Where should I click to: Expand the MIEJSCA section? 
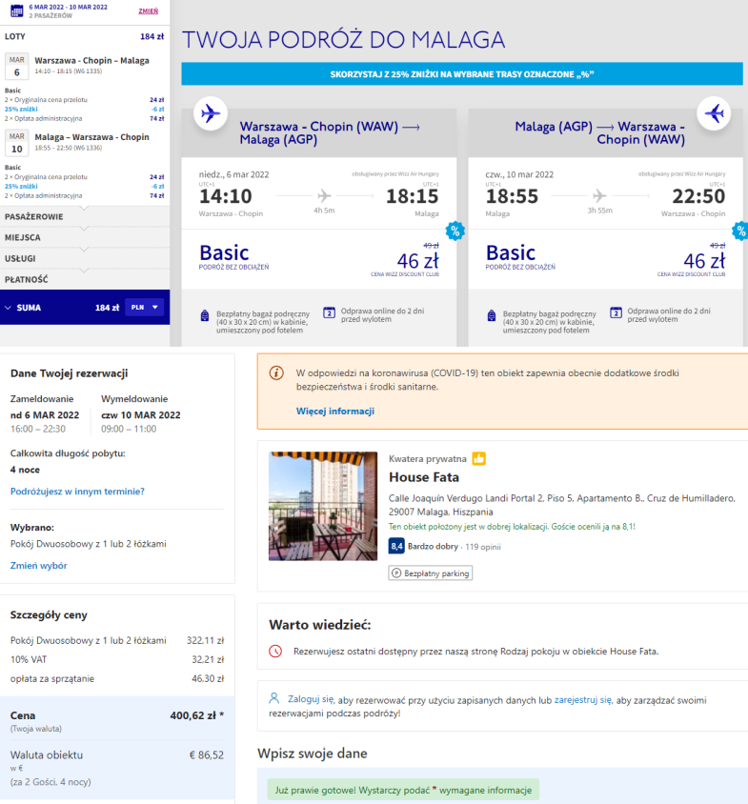85,237
